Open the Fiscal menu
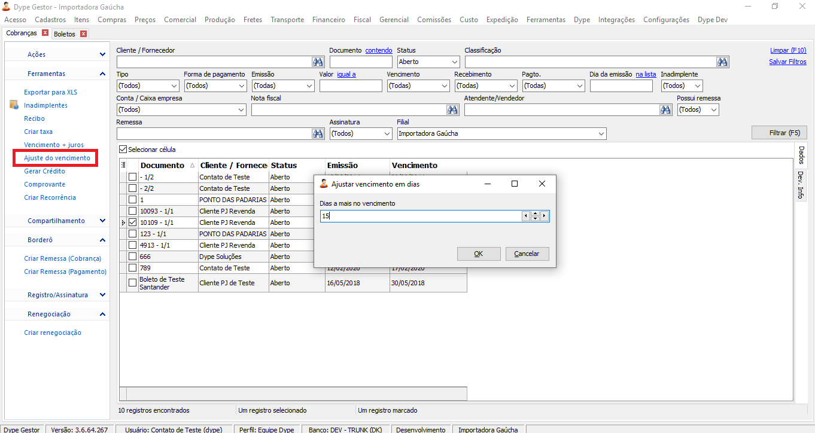Viewport: 815px width, 433px height. (362, 20)
